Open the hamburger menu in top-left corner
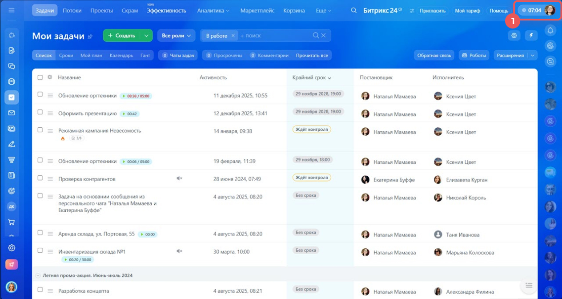Image resolution: width=562 pixels, height=299 pixels. tap(12, 10)
